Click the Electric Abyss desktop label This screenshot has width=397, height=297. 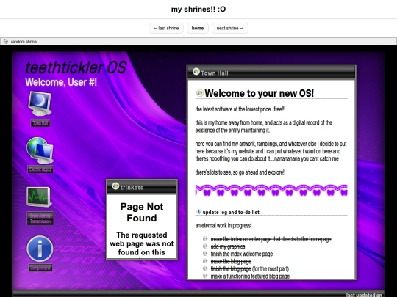pyautogui.click(x=40, y=169)
